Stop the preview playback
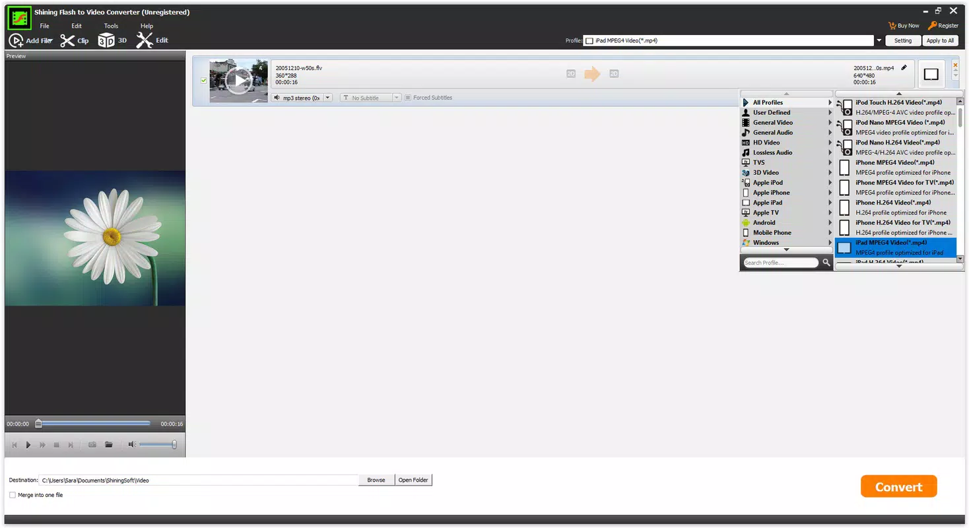 pyautogui.click(x=56, y=445)
